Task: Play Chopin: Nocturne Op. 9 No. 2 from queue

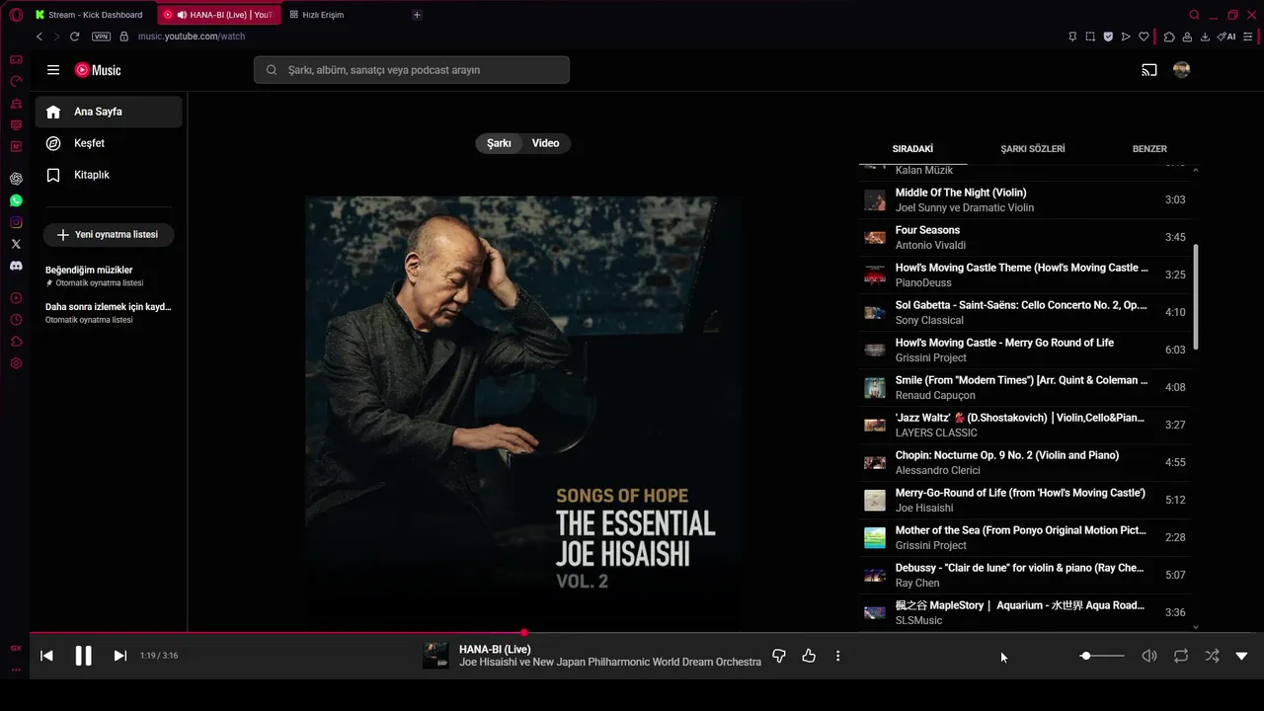Action: (x=1026, y=462)
